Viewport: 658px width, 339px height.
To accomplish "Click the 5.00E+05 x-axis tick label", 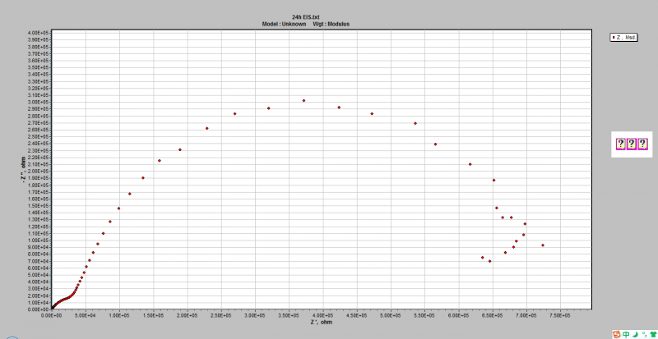I will point(392,314).
